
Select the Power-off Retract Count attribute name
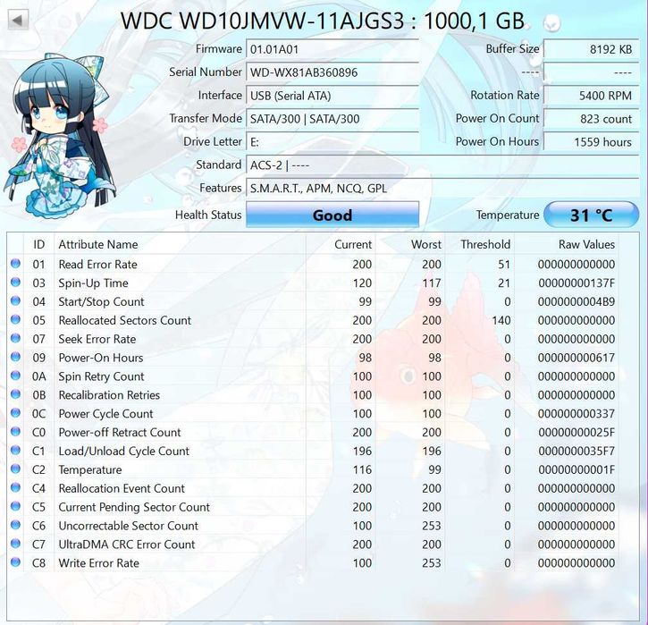[120, 433]
